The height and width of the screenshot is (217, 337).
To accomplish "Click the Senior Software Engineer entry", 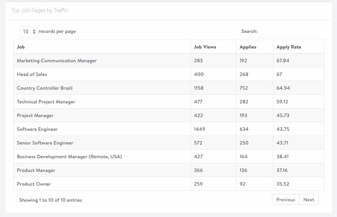I will (x=45, y=143).
